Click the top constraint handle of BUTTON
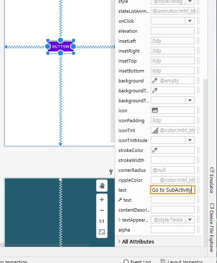Screen dimensions: 217x263 coord(60,40)
